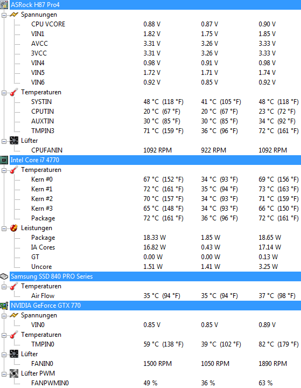Select the Package row label under Intel Temperaturen

coord(43,218)
